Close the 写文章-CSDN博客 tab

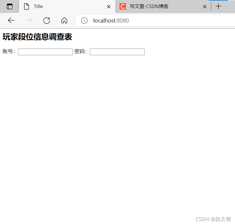(x=205, y=7)
